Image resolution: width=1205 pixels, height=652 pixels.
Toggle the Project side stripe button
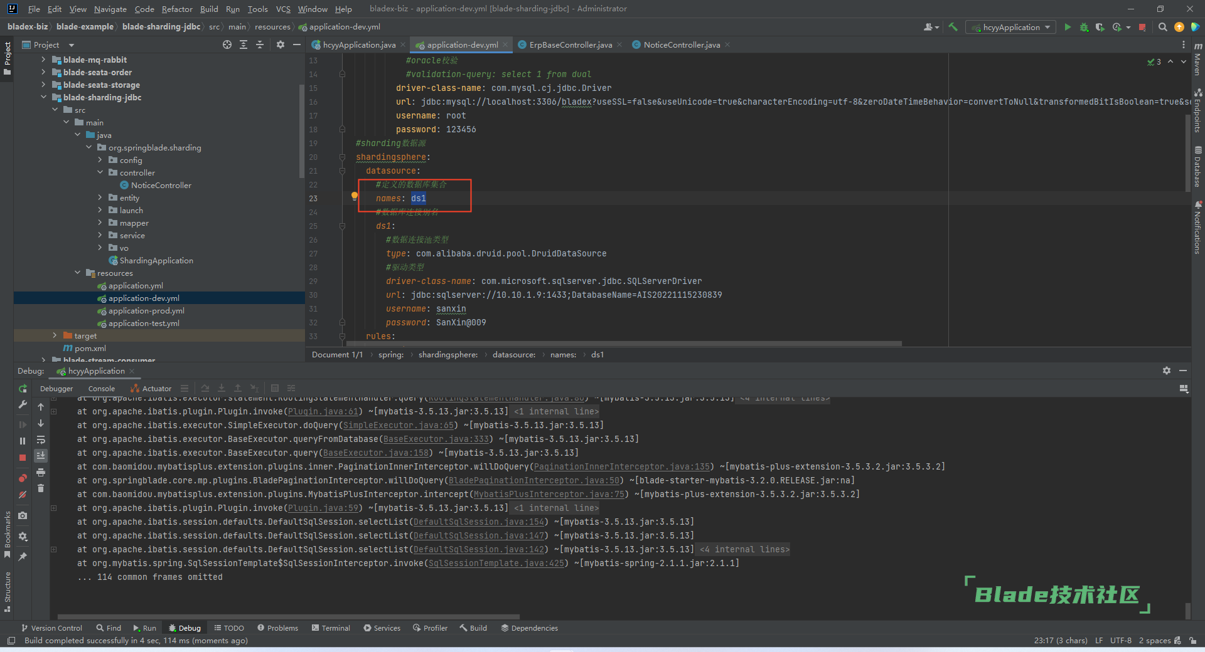tap(8, 58)
